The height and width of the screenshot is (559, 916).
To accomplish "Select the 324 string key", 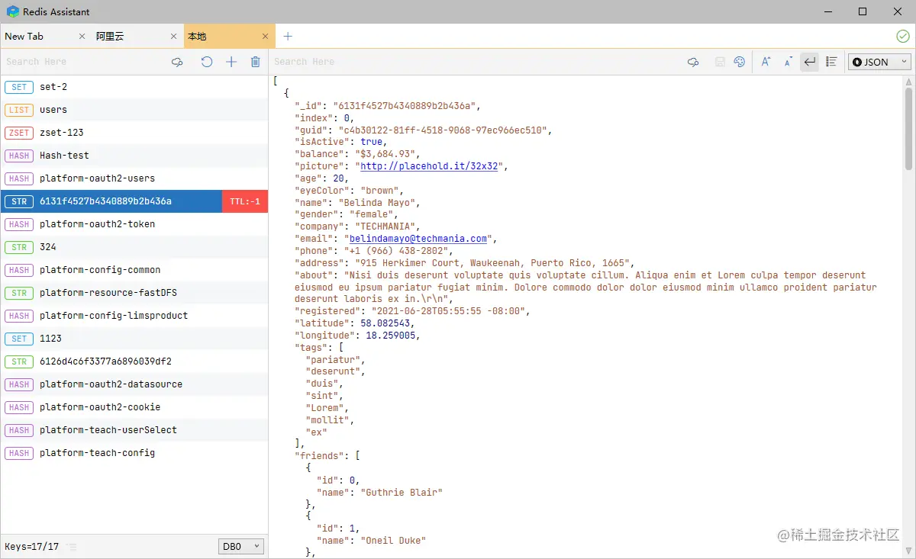I will point(134,247).
